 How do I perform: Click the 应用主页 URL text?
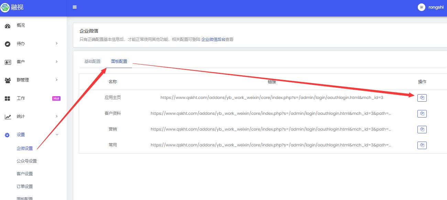pyautogui.click(x=272, y=98)
